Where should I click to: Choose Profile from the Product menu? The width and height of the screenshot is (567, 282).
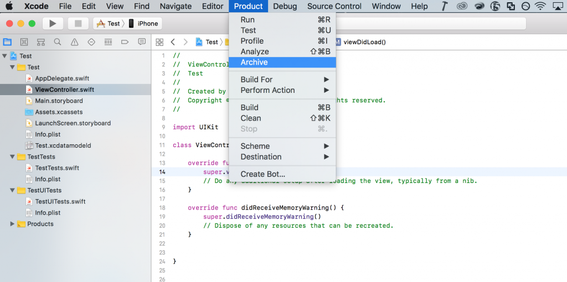pyautogui.click(x=282, y=41)
